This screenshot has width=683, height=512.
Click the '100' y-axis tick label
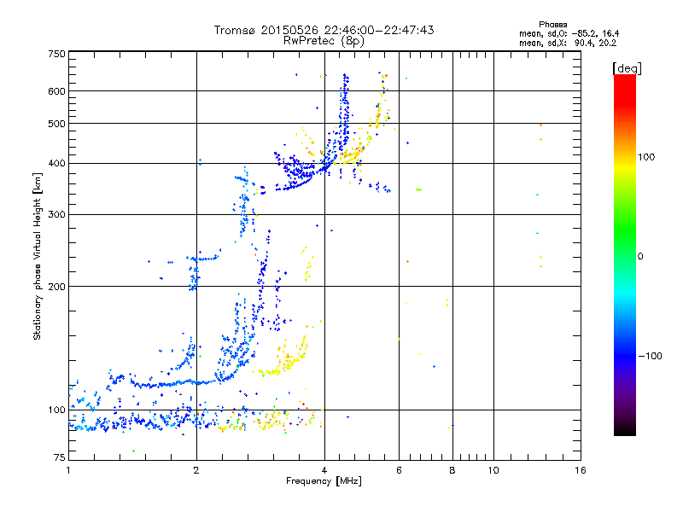tap(56, 410)
